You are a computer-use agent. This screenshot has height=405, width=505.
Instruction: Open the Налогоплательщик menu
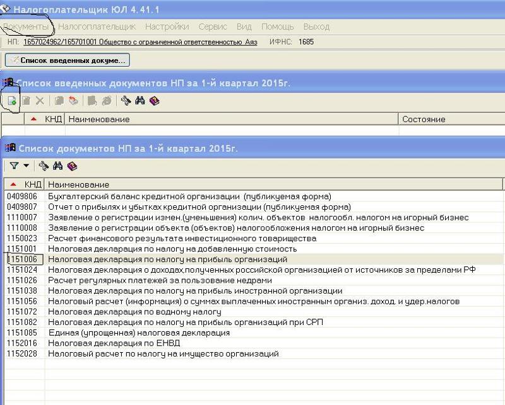point(97,26)
